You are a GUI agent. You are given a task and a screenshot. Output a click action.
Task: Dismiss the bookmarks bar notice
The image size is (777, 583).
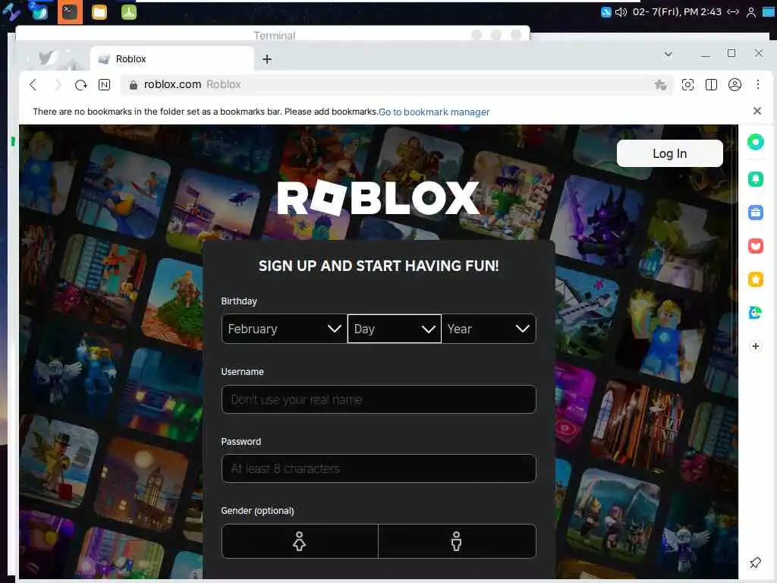click(757, 111)
